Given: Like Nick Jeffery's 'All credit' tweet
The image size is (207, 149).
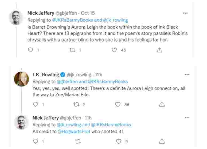Looking at the screenshot, I should coord(118,141).
